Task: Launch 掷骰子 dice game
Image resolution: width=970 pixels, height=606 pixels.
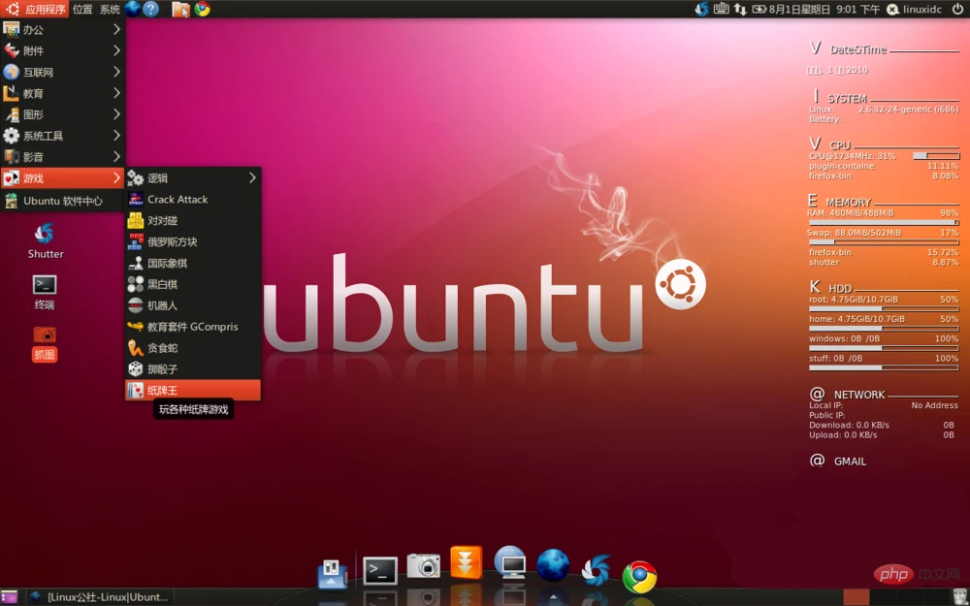Action: 192,369
